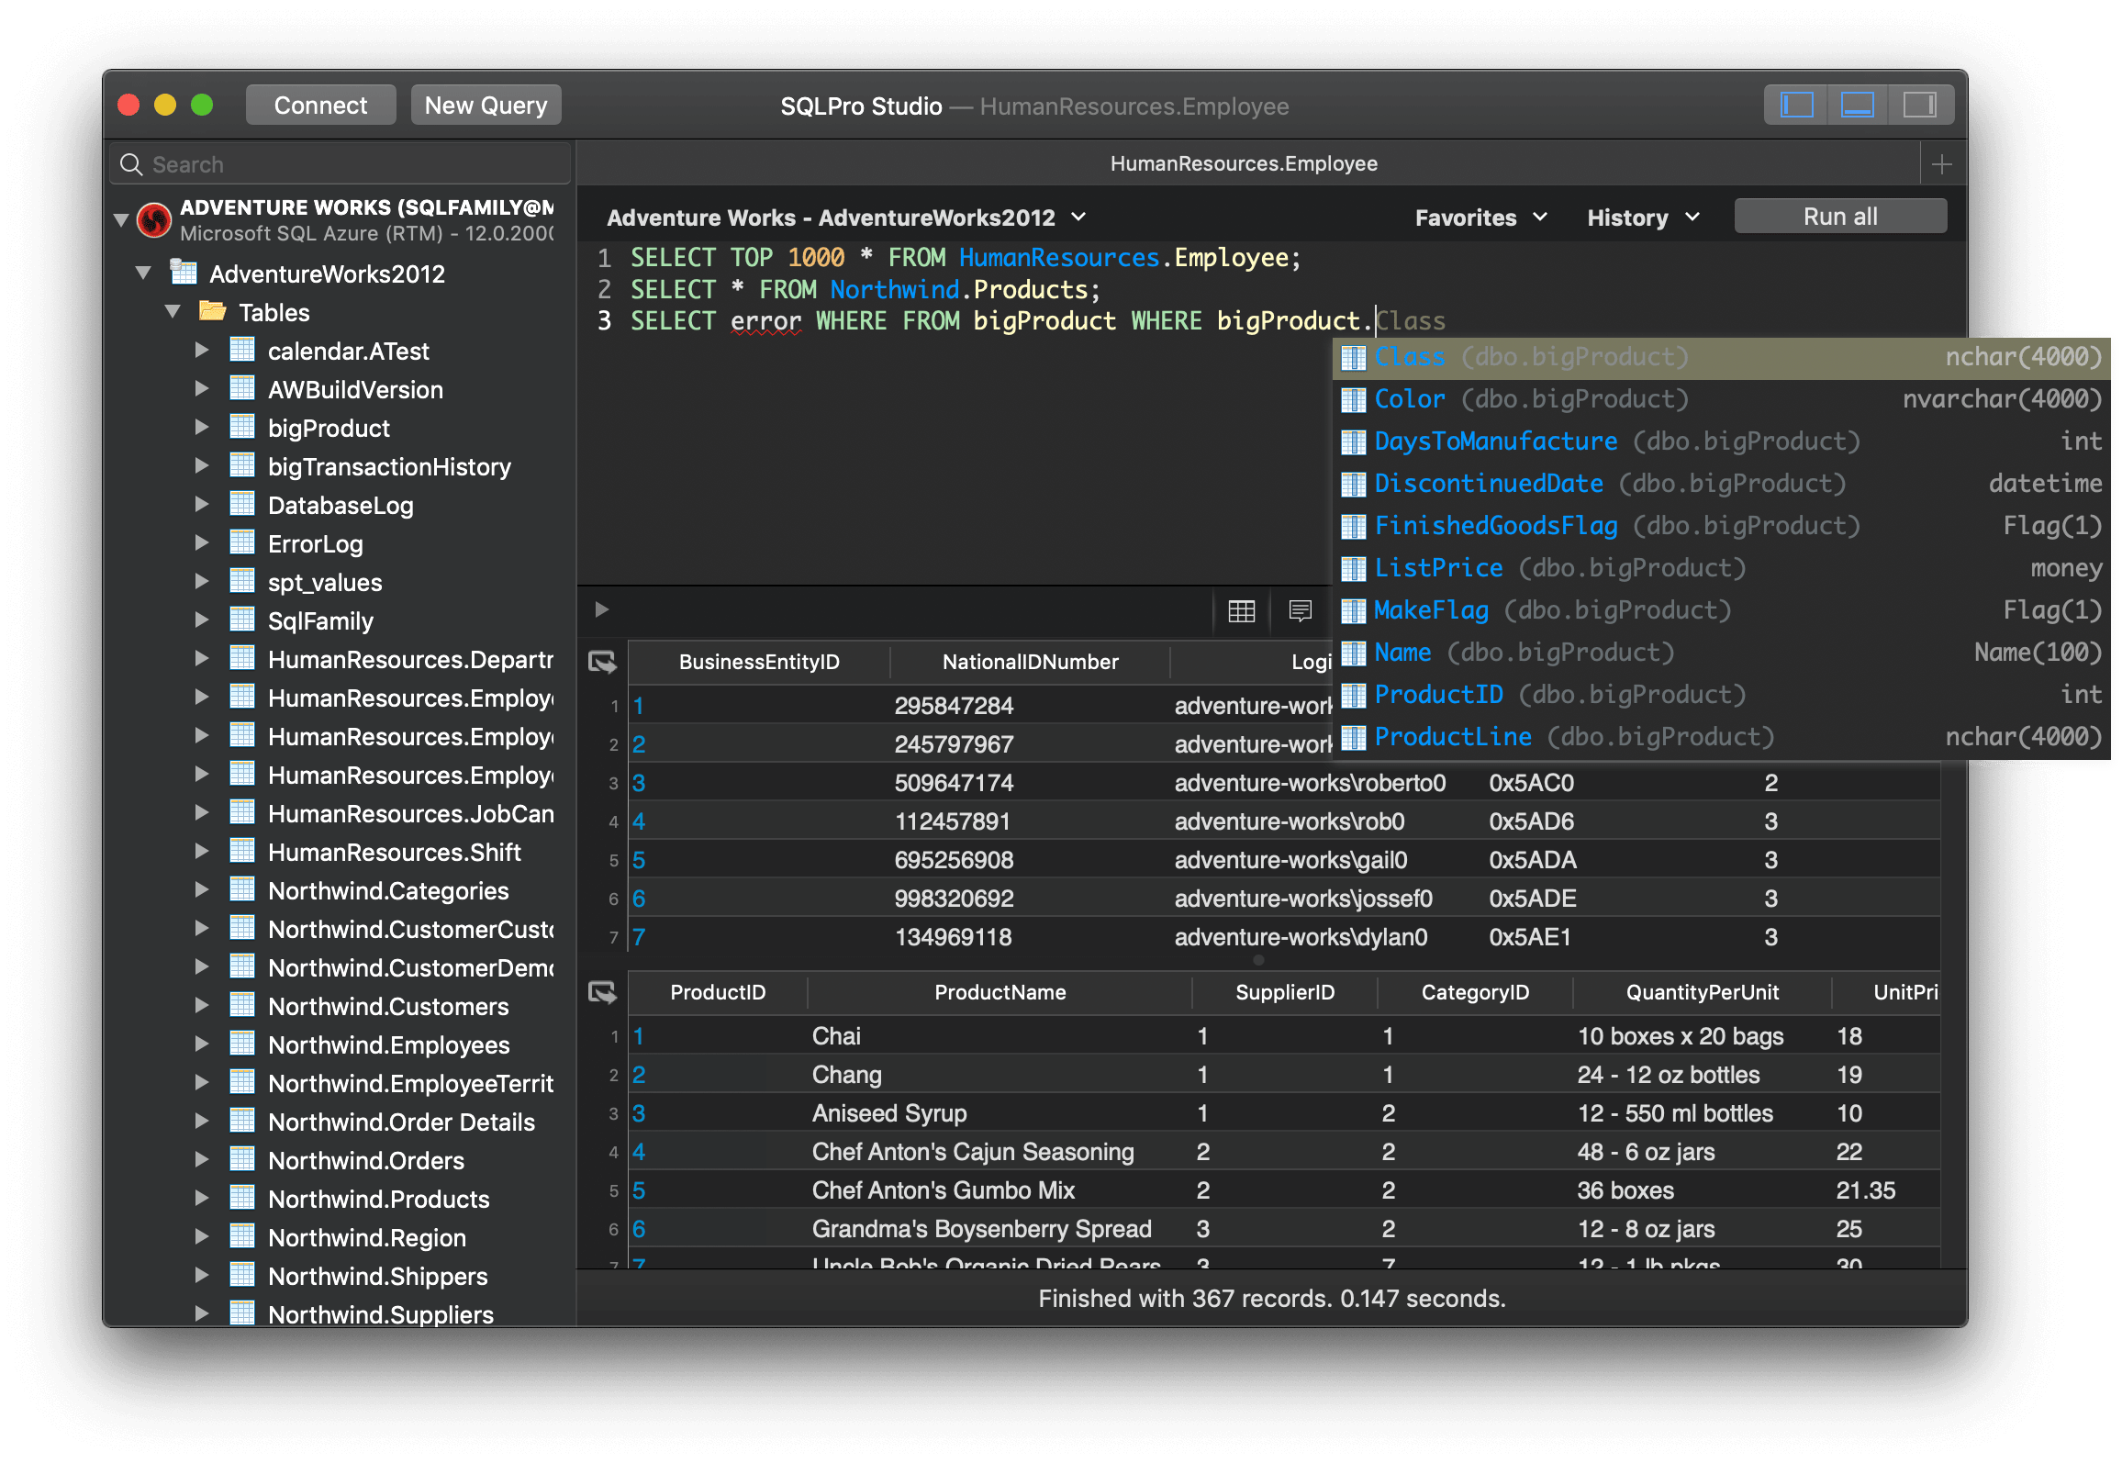The width and height of the screenshot is (2122, 1463).
Task: Click the calendar.ATest table icon
Action: (242, 350)
